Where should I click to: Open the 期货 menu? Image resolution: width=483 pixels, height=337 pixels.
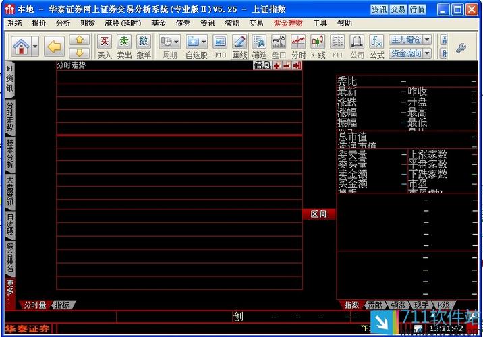pos(88,23)
